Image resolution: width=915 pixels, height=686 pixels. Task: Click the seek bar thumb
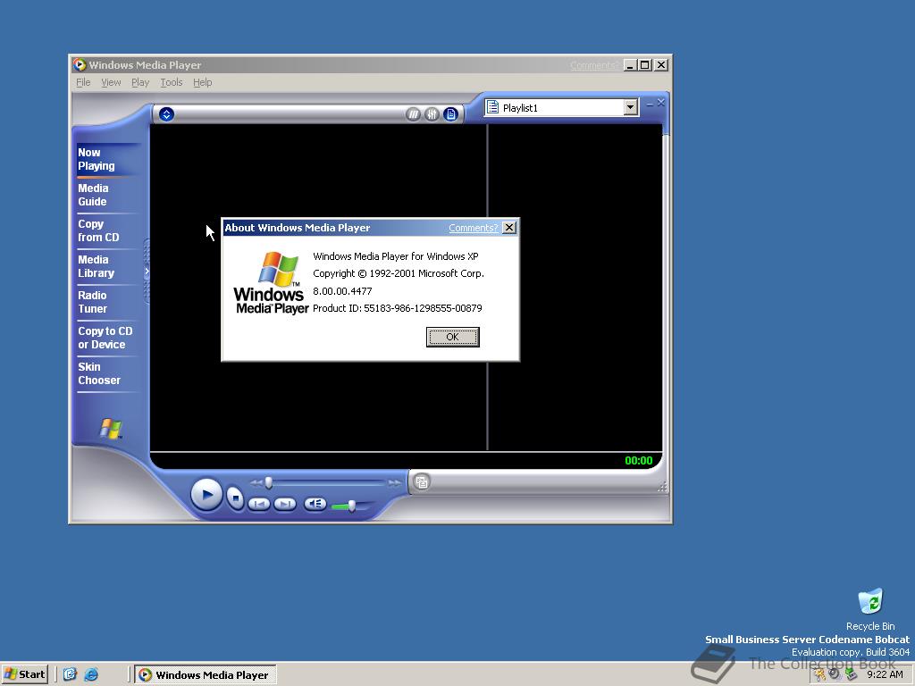(x=268, y=482)
